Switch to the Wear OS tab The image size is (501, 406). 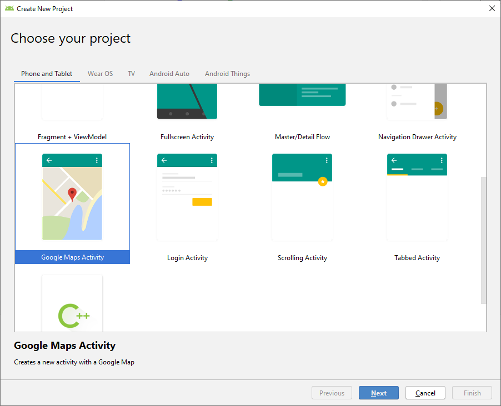point(100,74)
